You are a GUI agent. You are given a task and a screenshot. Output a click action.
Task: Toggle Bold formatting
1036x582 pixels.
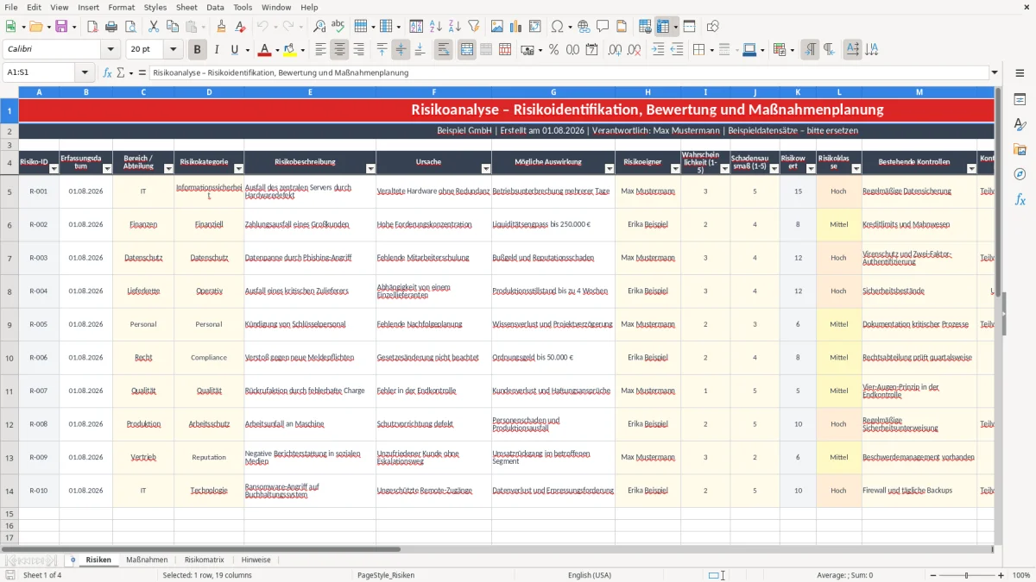pyautogui.click(x=198, y=50)
